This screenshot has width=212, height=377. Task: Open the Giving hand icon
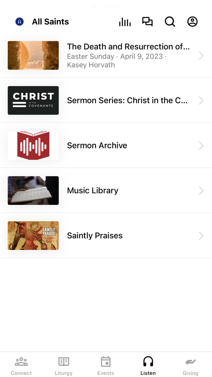point(190,361)
